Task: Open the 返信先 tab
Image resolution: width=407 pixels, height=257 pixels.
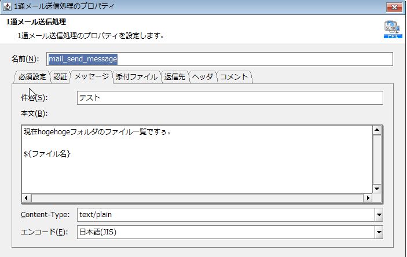Action: (175, 77)
